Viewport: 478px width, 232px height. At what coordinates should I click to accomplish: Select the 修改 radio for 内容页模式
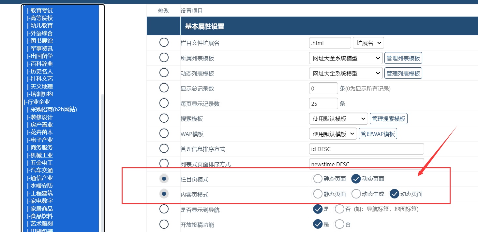click(x=164, y=194)
